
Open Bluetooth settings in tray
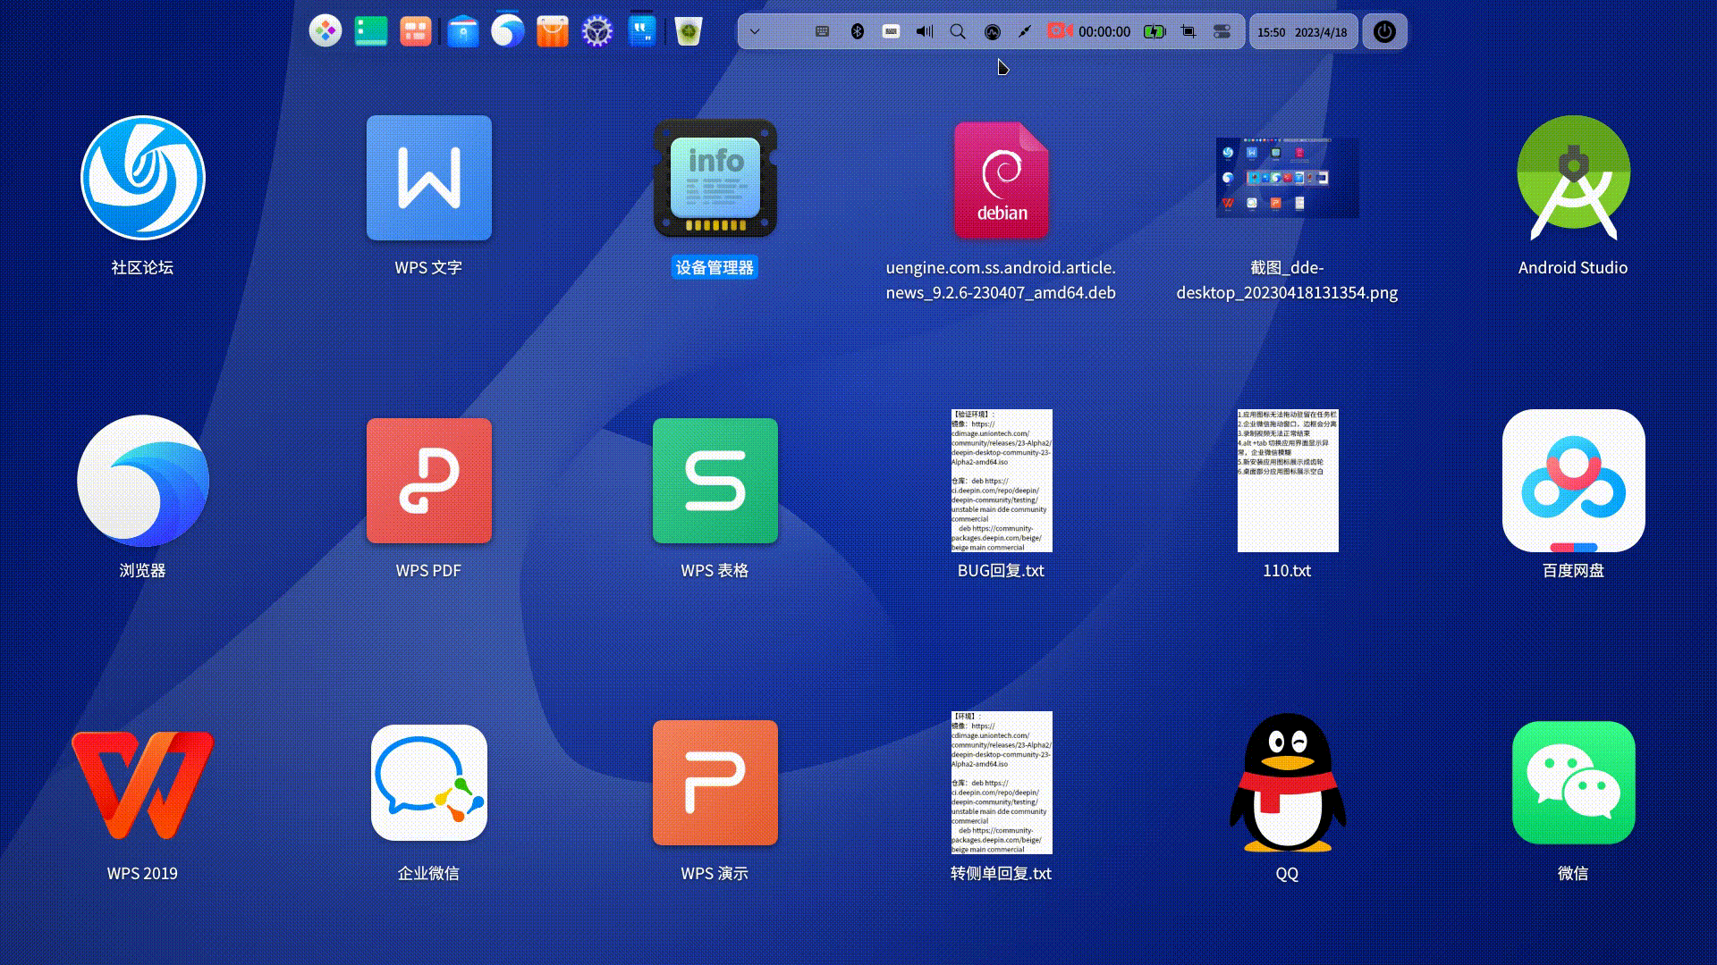coord(857,31)
